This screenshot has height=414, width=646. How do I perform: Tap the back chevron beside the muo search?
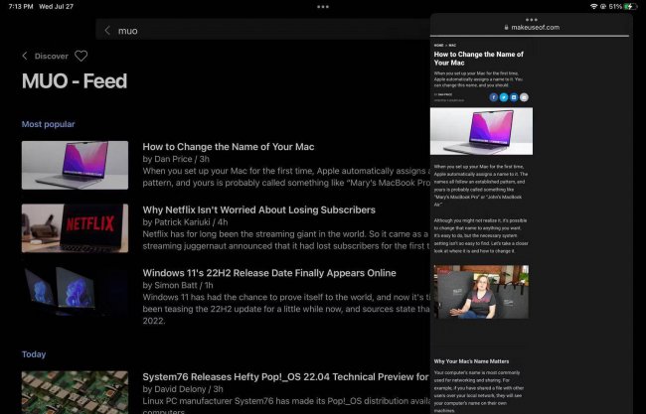pos(107,31)
